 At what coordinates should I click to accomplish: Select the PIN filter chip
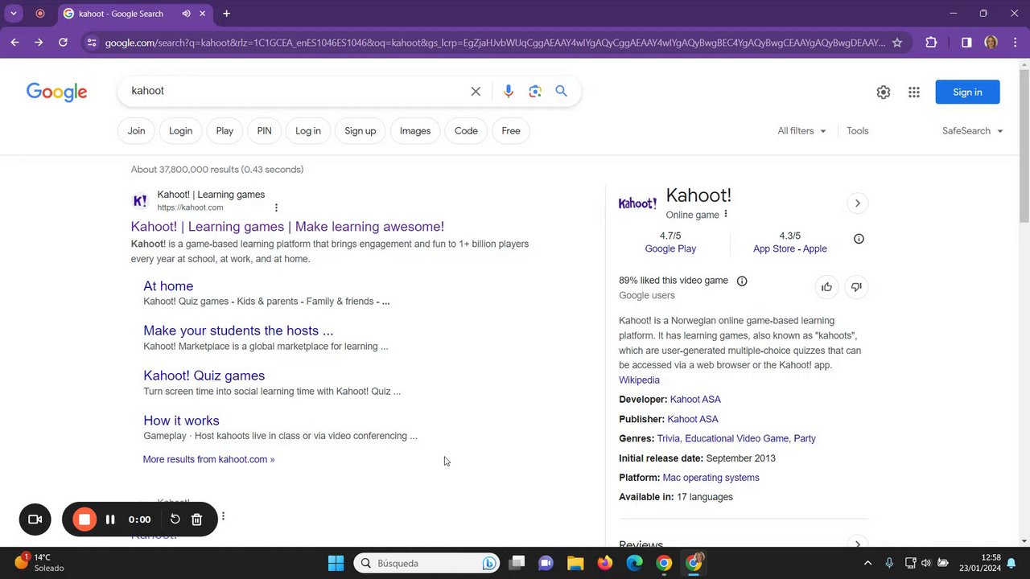[x=264, y=131]
